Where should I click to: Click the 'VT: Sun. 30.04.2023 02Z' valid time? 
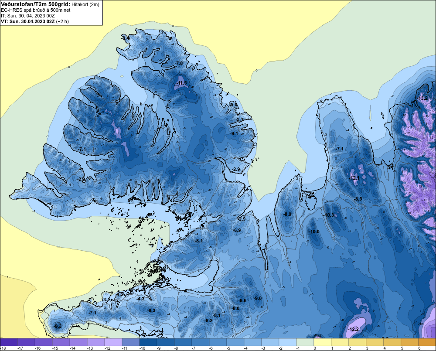coord(28,21)
